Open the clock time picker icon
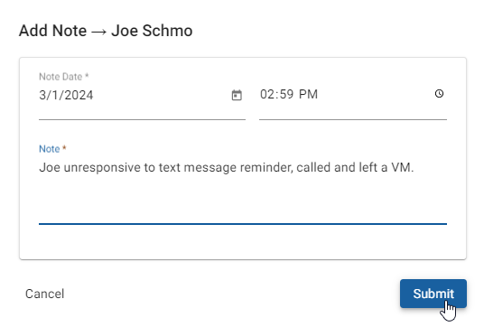This screenshot has height=327, width=484. coord(439,94)
